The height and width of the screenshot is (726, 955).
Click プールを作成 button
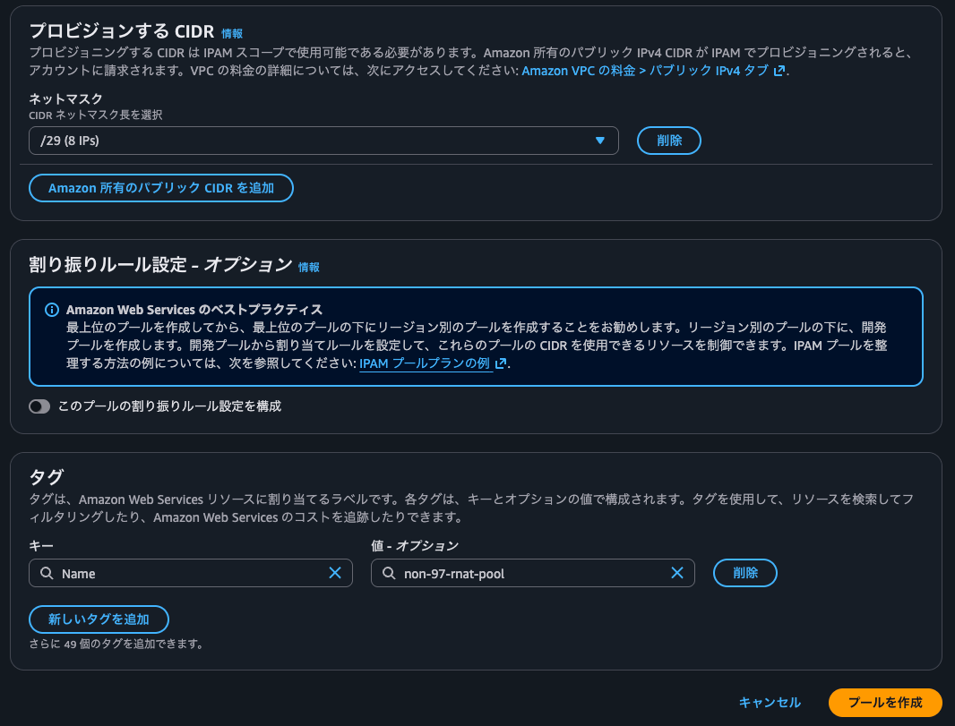pyautogui.click(x=883, y=703)
